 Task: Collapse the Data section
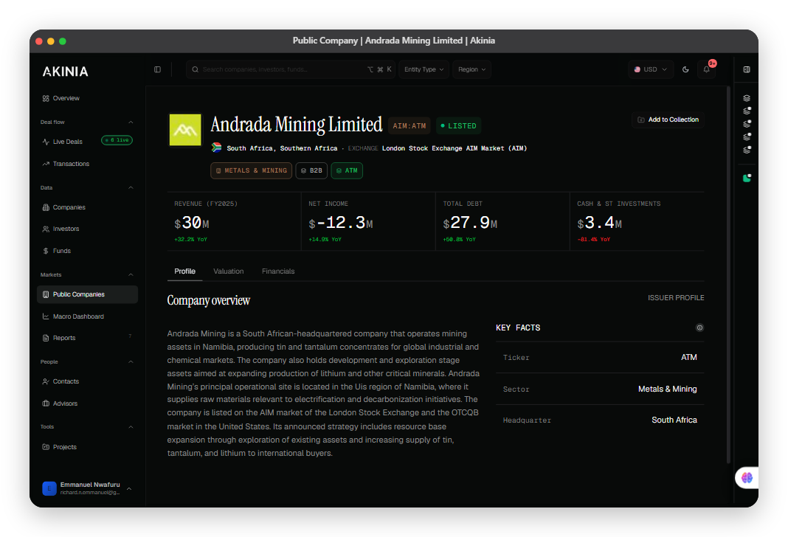click(131, 188)
